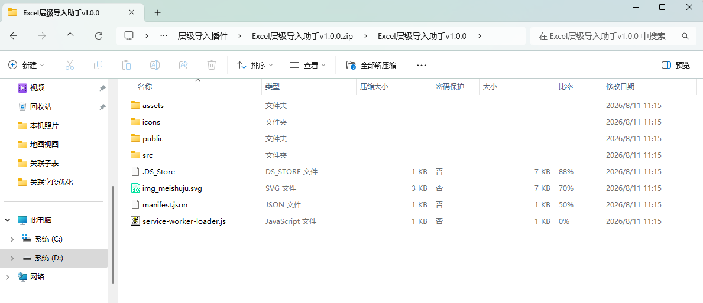Show hidden breadcrumb path with ellipsis
The height and width of the screenshot is (303, 703).
tap(164, 36)
